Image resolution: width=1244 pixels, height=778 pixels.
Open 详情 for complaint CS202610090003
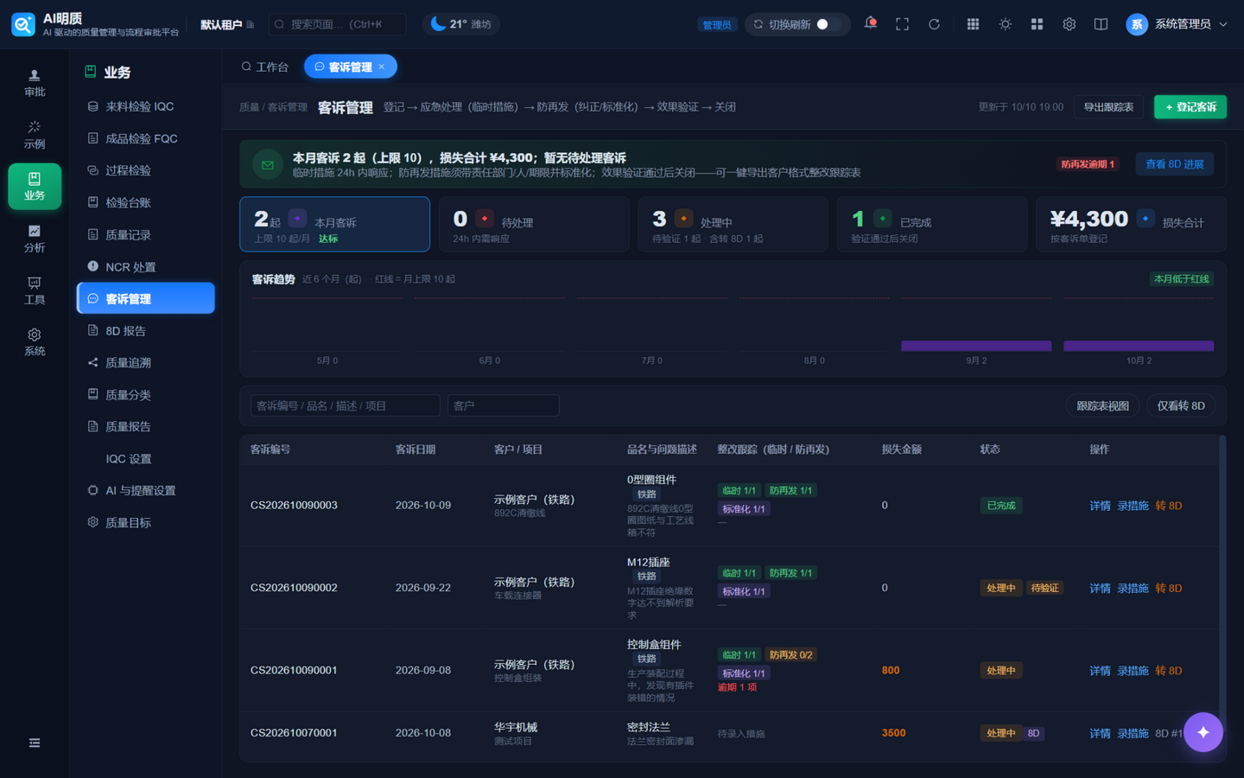[x=1100, y=506]
